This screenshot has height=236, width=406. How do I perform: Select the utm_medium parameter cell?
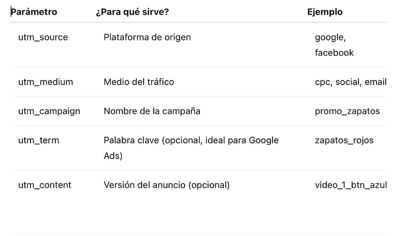pyautogui.click(x=45, y=82)
